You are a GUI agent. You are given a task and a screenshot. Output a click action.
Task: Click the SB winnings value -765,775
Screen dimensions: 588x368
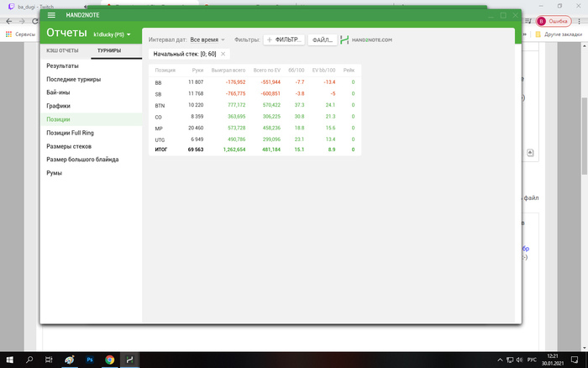click(236, 94)
